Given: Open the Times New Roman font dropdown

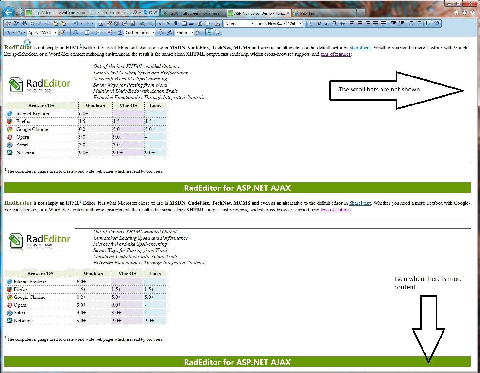Looking at the screenshot, I should 270,23.
